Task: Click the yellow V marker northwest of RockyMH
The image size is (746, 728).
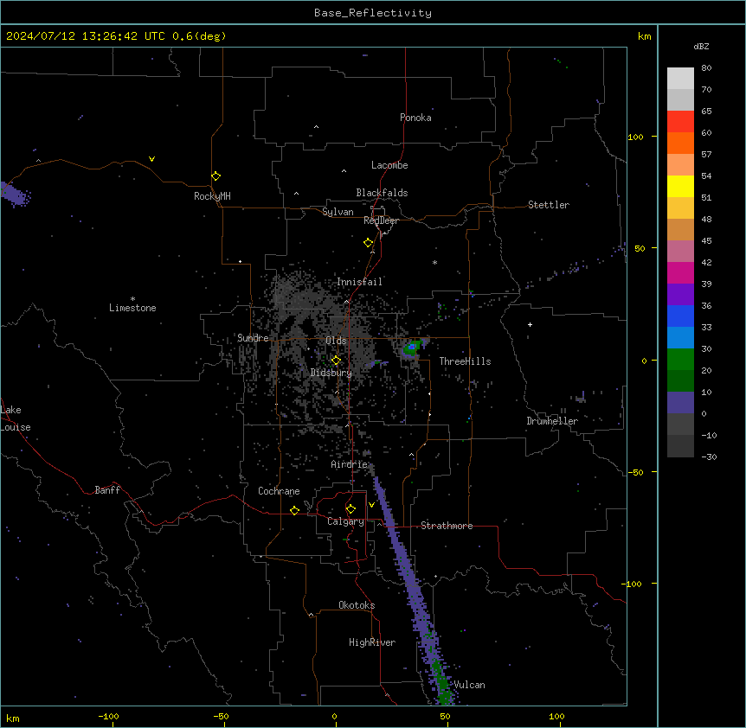Action: click(x=151, y=159)
